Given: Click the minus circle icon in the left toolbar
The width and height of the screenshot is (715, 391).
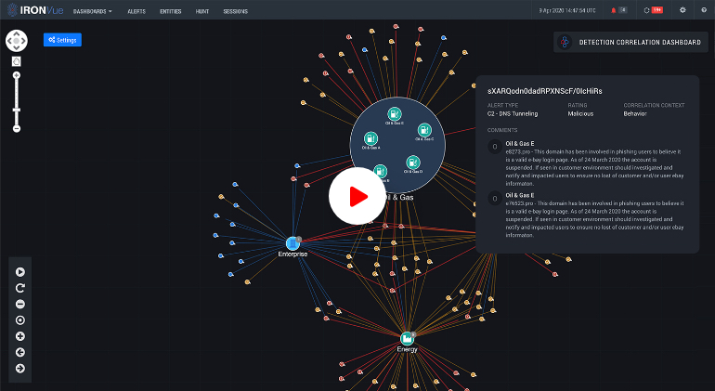Looking at the screenshot, I should (x=20, y=304).
